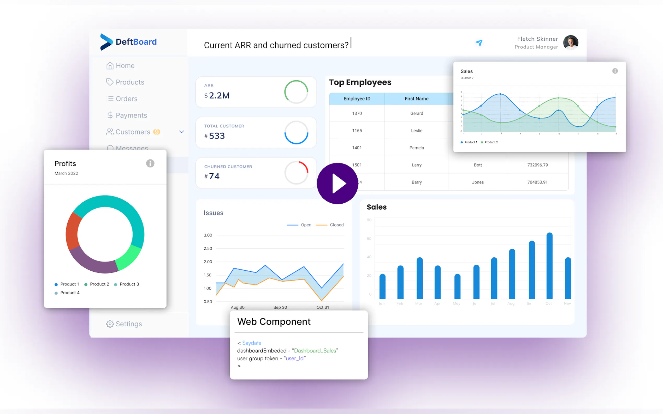Click the paper plane send icon
The width and height of the screenshot is (663, 414).
pyautogui.click(x=479, y=43)
